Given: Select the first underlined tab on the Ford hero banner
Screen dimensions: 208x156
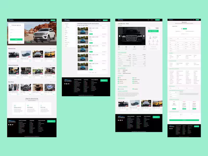Looking at the screenshot, I should click(28, 41).
